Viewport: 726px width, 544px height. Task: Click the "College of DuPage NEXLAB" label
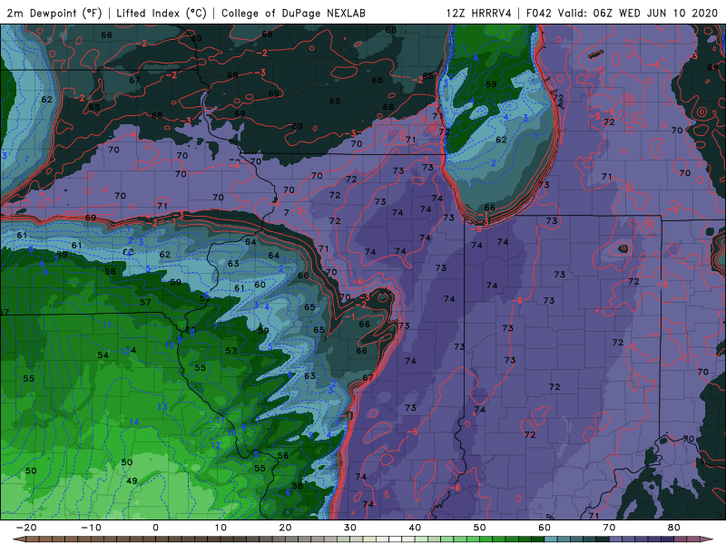293,13
